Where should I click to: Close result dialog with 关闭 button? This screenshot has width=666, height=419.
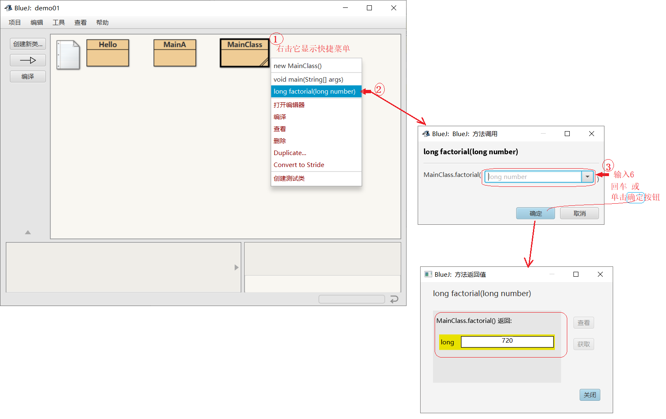coord(590,395)
